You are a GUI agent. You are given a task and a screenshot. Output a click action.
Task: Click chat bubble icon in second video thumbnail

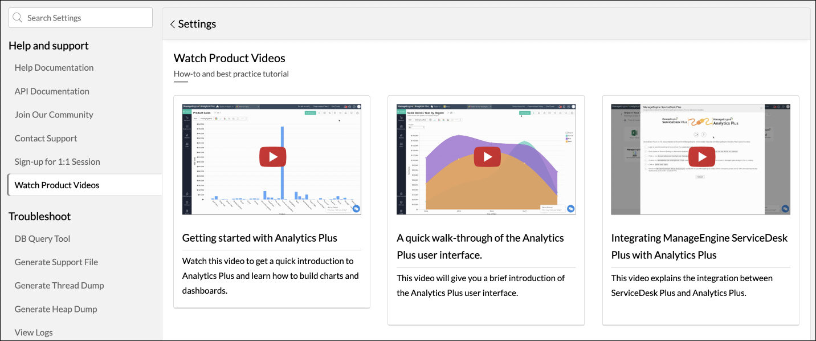pyautogui.click(x=570, y=209)
